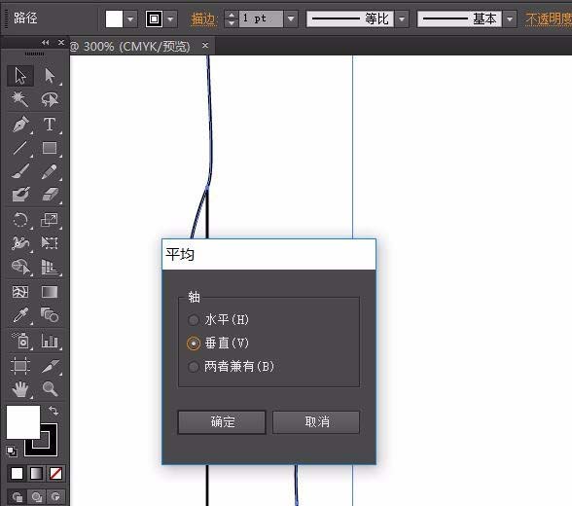Screen dimensions: 572x506
Task: Choose the Gradient tool
Action: click(x=50, y=292)
